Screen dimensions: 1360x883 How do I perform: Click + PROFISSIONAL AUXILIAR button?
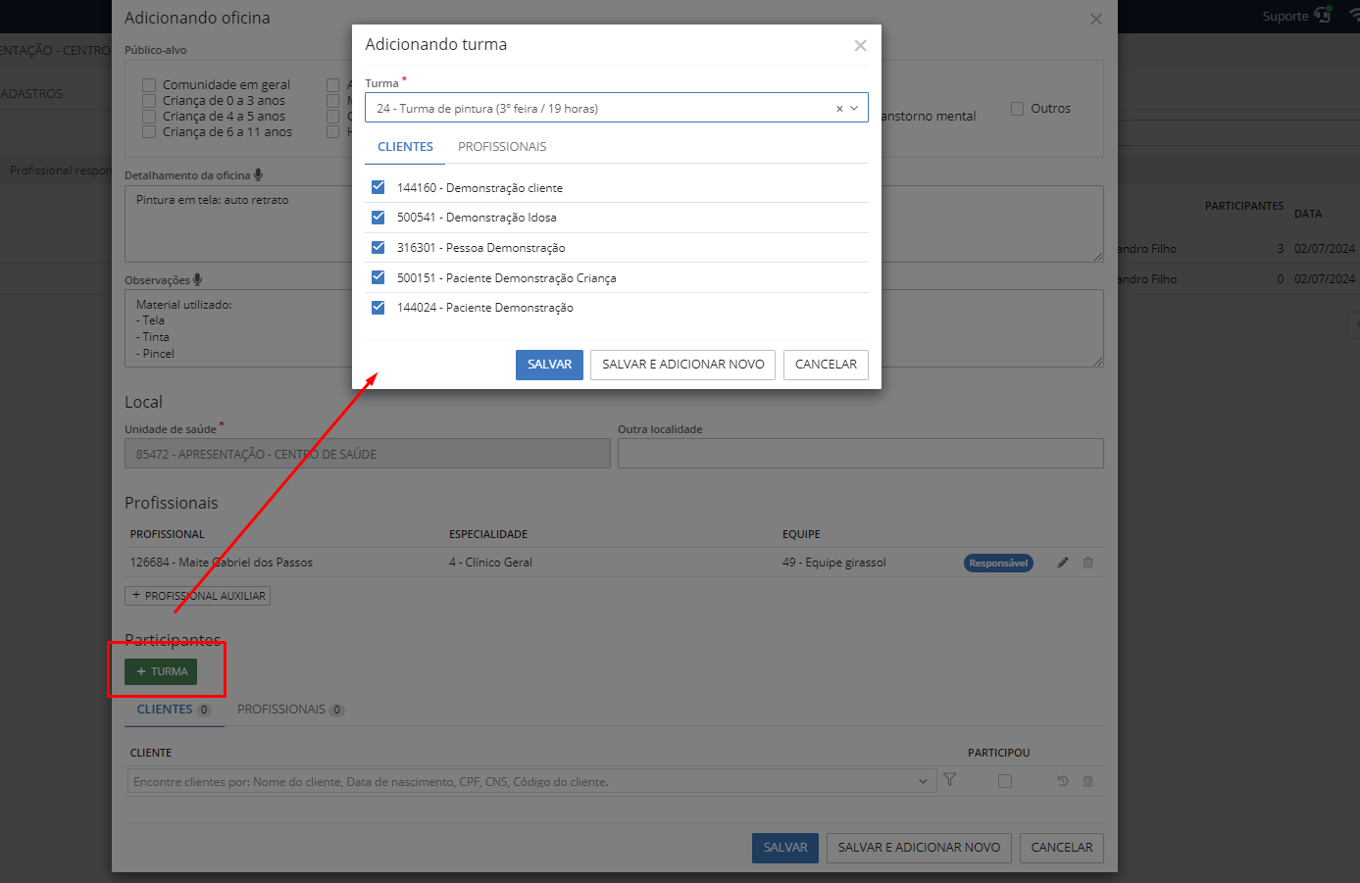pos(197,596)
